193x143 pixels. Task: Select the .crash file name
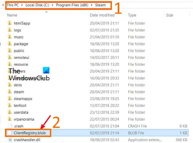pos(18,126)
